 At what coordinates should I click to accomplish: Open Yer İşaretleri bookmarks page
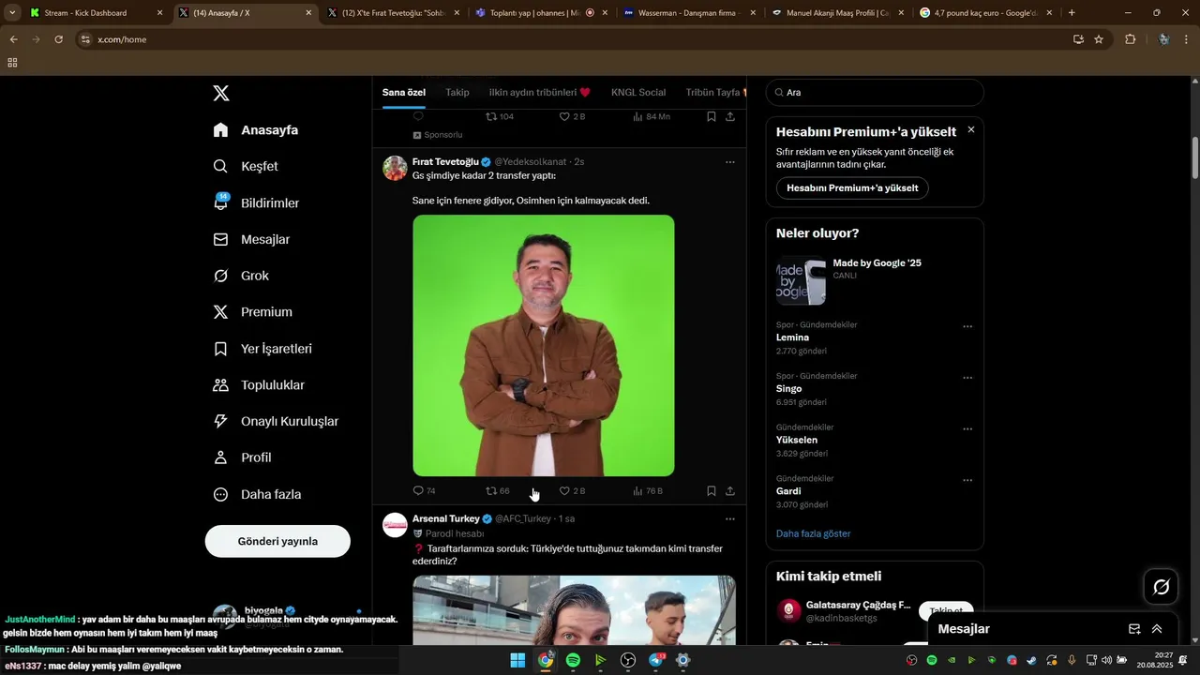pyautogui.click(x=262, y=349)
